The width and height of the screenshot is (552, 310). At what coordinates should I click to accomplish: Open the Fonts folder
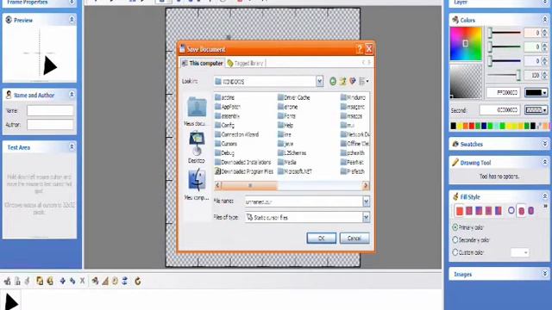(x=287, y=116)
